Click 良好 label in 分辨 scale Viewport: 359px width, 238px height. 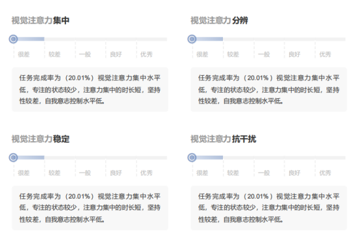294,54
